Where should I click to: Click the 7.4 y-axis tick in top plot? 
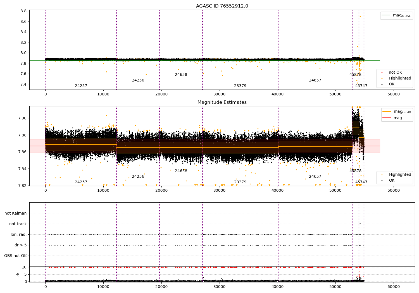click(23, 84)
